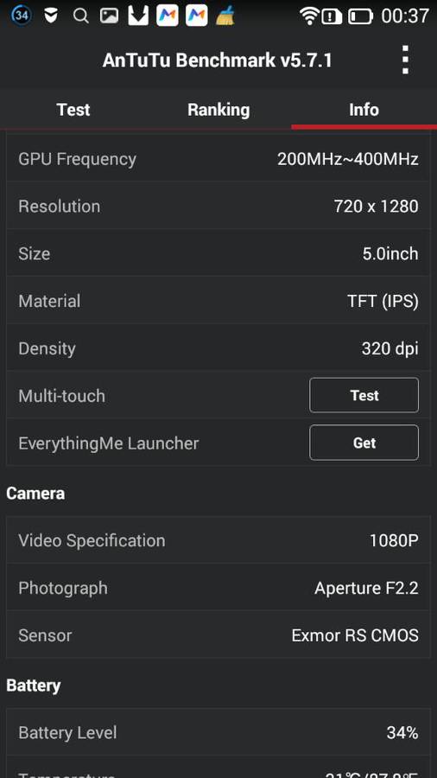Switch to the Ranking tab
Image resolution: width=437 pixels, height=778 pixels.
click(218, 109)
